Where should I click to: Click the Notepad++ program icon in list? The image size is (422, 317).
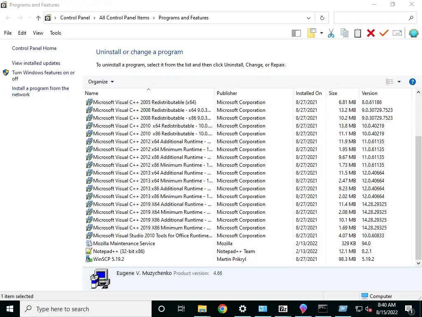(x=89, y=251)
